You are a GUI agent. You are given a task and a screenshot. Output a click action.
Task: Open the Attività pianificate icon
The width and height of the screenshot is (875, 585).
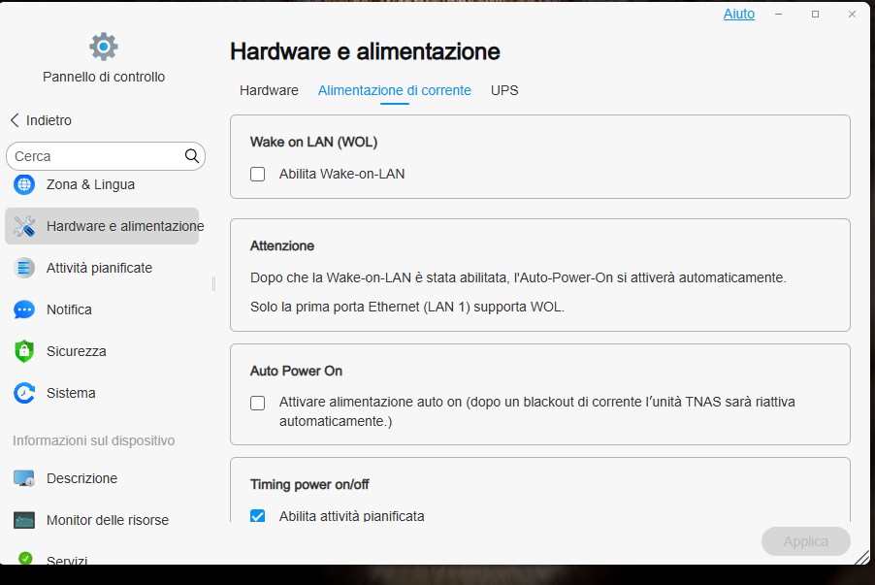24,268
